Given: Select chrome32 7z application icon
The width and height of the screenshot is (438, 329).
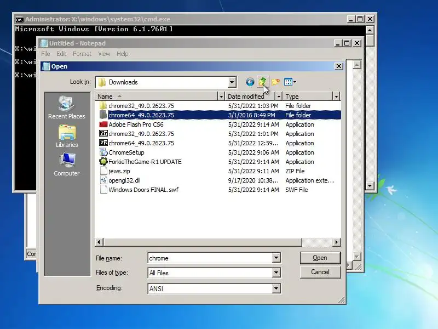Looking at the screenshot, I should [103, 133].
